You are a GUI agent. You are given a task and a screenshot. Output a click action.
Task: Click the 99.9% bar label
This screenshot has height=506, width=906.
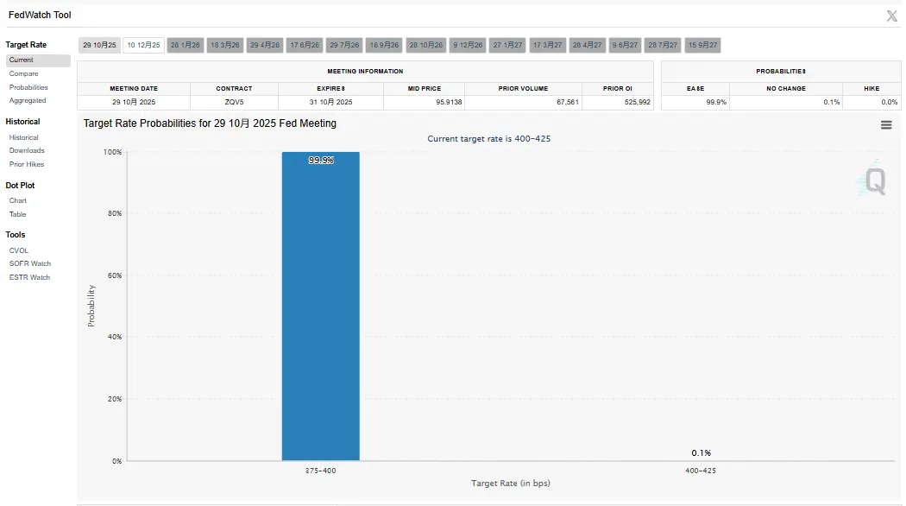pos(321,161)
